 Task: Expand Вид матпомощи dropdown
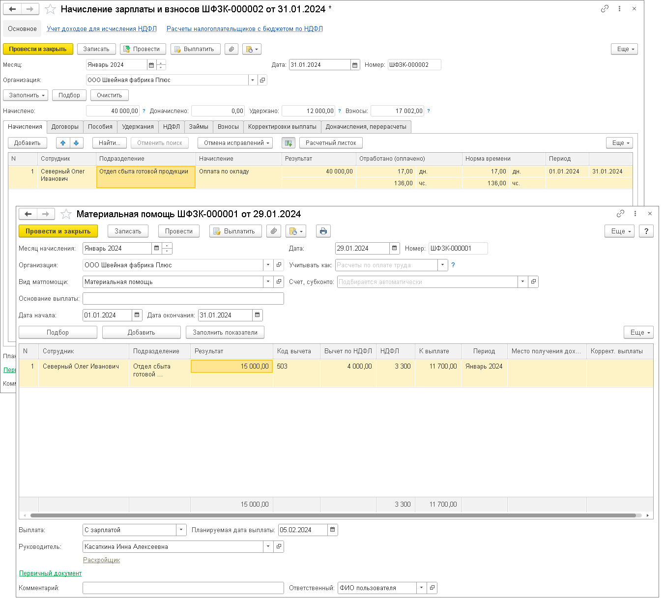pos(268,282)
